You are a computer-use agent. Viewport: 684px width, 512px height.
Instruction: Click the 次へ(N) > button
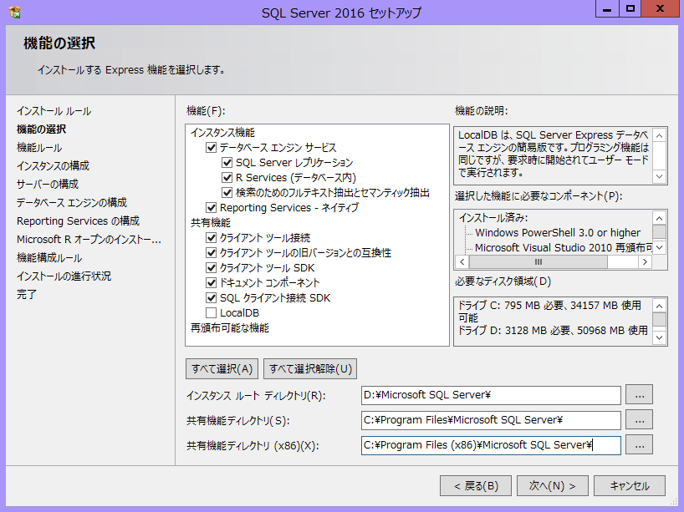point(552,485)
